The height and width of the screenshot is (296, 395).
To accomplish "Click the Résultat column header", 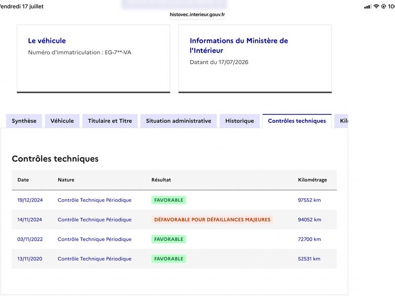I will 161,180.
